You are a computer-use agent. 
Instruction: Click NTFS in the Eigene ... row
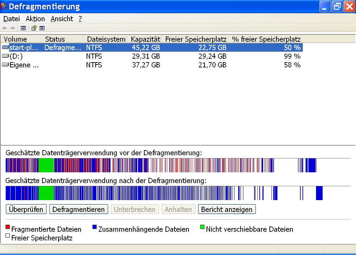(x=94, y=65)
